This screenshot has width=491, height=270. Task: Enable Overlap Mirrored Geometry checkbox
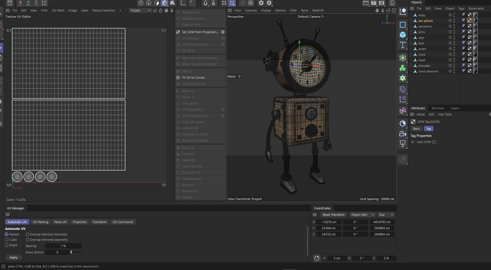(x=28, y=240)
